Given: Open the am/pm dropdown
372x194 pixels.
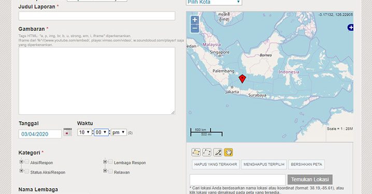Looking at the screenshot, I should [119, 132].
